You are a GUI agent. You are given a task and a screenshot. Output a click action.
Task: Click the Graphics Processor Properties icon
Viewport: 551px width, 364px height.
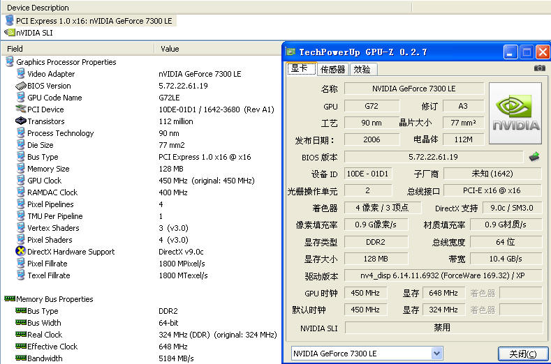click(10, 62)
